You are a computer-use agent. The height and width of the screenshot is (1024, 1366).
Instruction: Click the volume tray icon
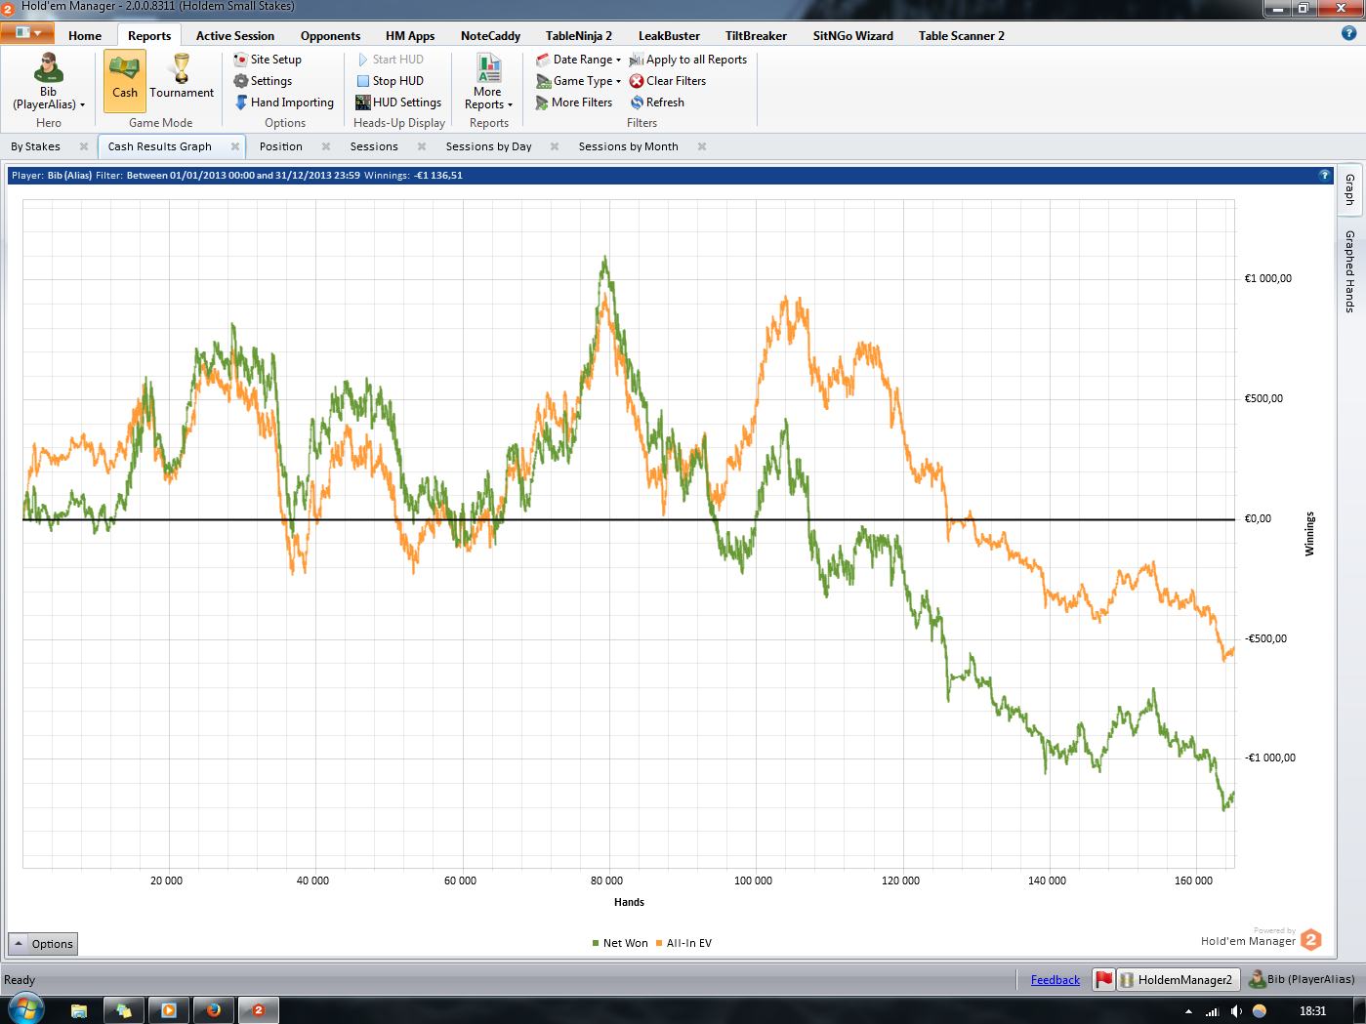1236,1011
